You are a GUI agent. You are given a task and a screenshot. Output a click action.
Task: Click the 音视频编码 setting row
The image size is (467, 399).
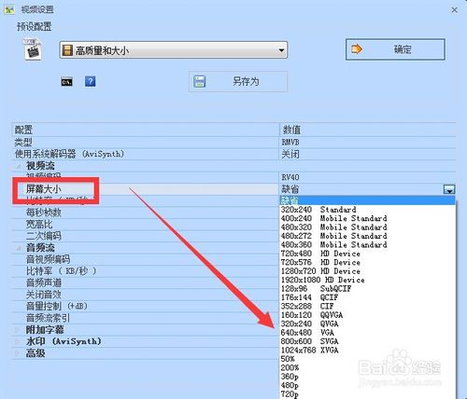point(146,259)
